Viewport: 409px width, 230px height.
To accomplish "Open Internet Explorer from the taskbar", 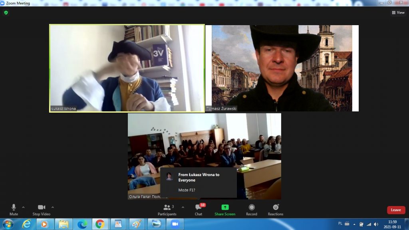I will pos(27,224).
